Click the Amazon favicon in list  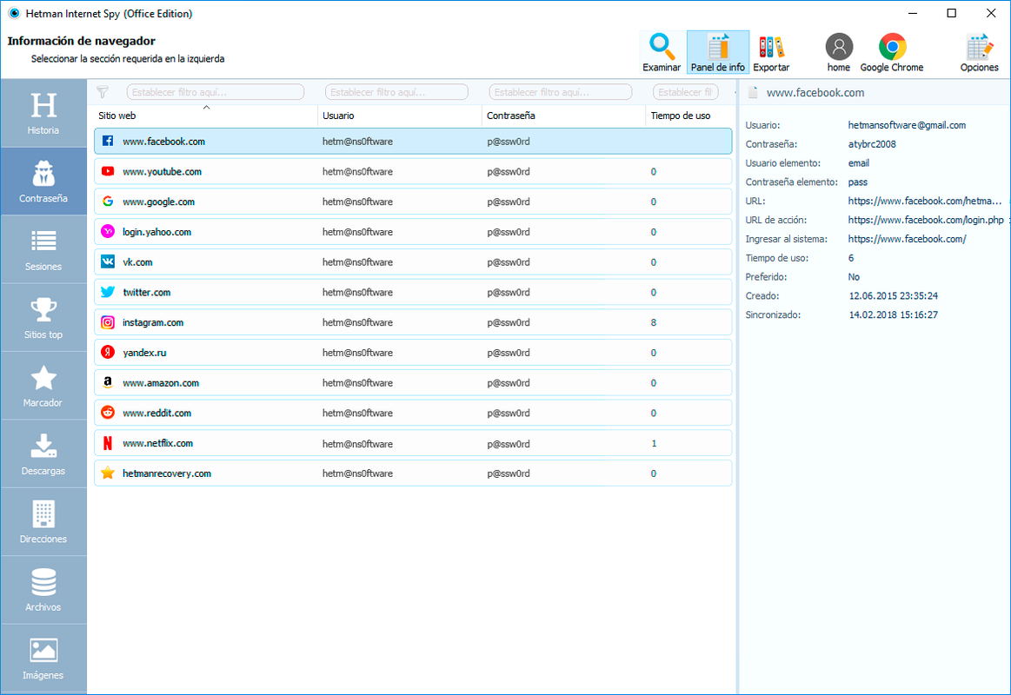tap(108, 382)
